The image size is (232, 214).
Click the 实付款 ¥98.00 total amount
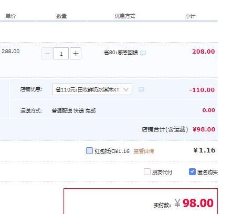194,203
